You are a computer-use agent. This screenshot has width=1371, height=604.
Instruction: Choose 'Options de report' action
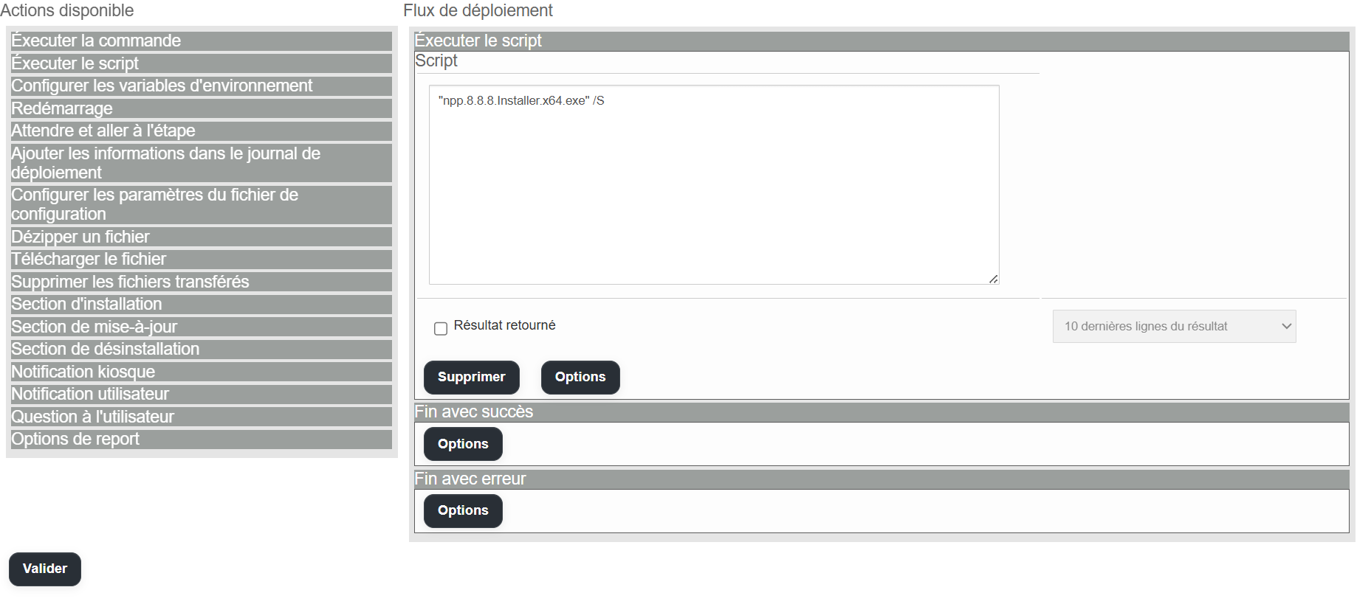tap(200, 440)
